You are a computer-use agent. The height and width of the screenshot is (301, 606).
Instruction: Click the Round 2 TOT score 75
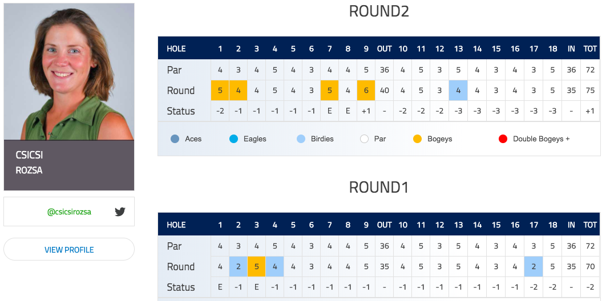[x=590, y=90]
